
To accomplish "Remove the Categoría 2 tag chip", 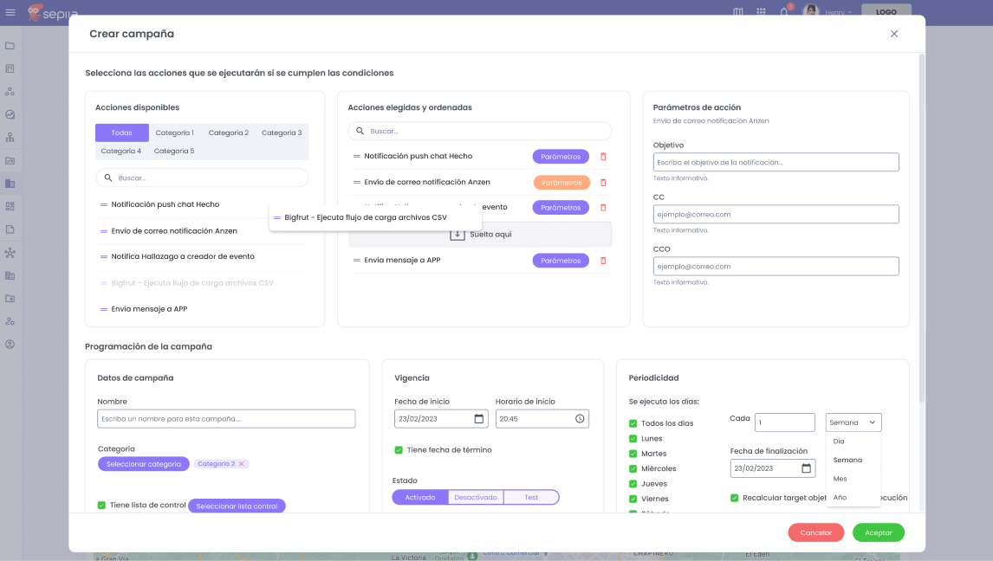I will (x=242, y=464).
